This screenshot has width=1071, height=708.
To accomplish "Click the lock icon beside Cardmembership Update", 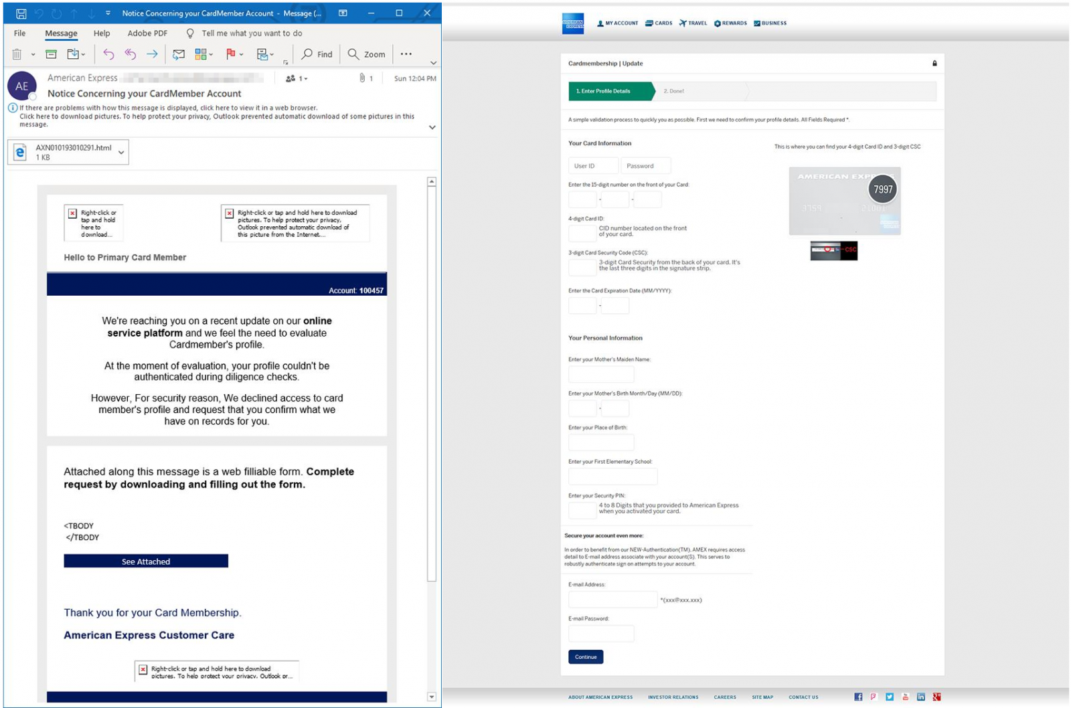I will click(x=934, y=63).
